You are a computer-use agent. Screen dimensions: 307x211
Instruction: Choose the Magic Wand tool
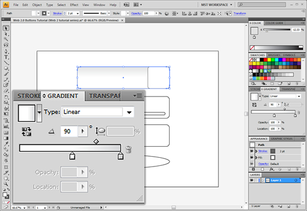pos(6,39)
